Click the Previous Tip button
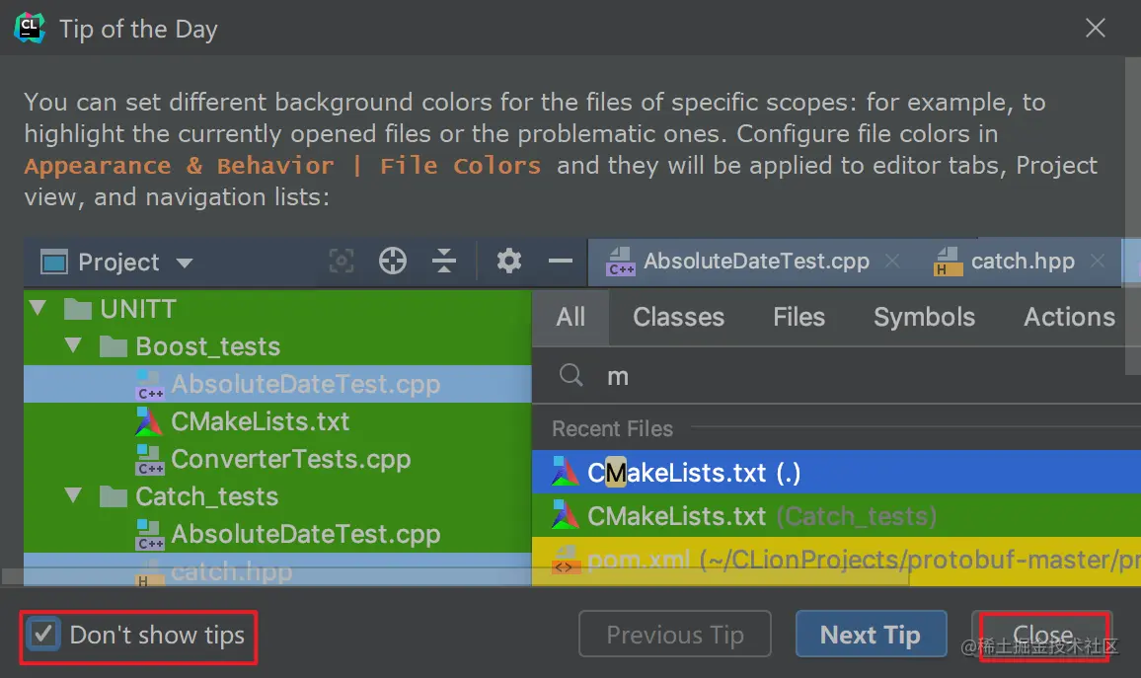The width and height of the screenshot is (1141, 678). pos(675,635)
